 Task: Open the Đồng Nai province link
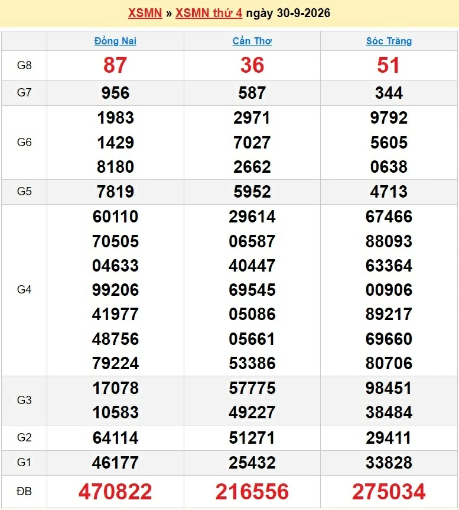click(115, 41)
